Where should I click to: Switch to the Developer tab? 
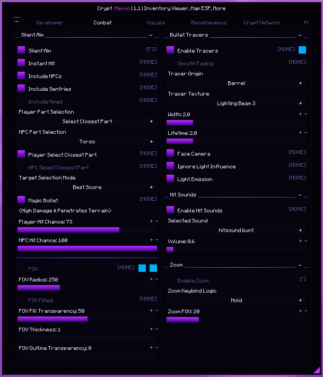tap(49, 23)
